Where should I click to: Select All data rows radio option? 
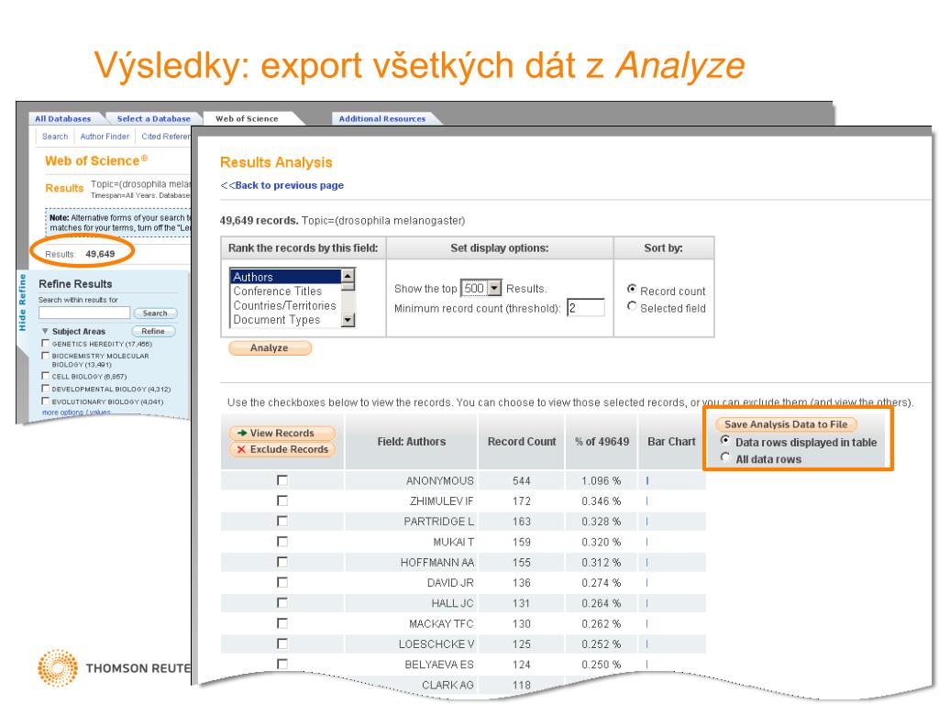tap(725, 457)
